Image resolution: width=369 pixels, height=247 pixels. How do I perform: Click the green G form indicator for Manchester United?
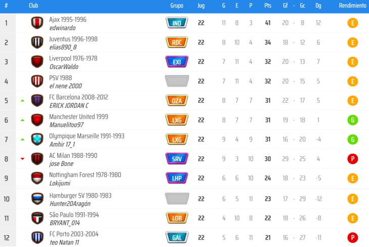coord(353,120)
